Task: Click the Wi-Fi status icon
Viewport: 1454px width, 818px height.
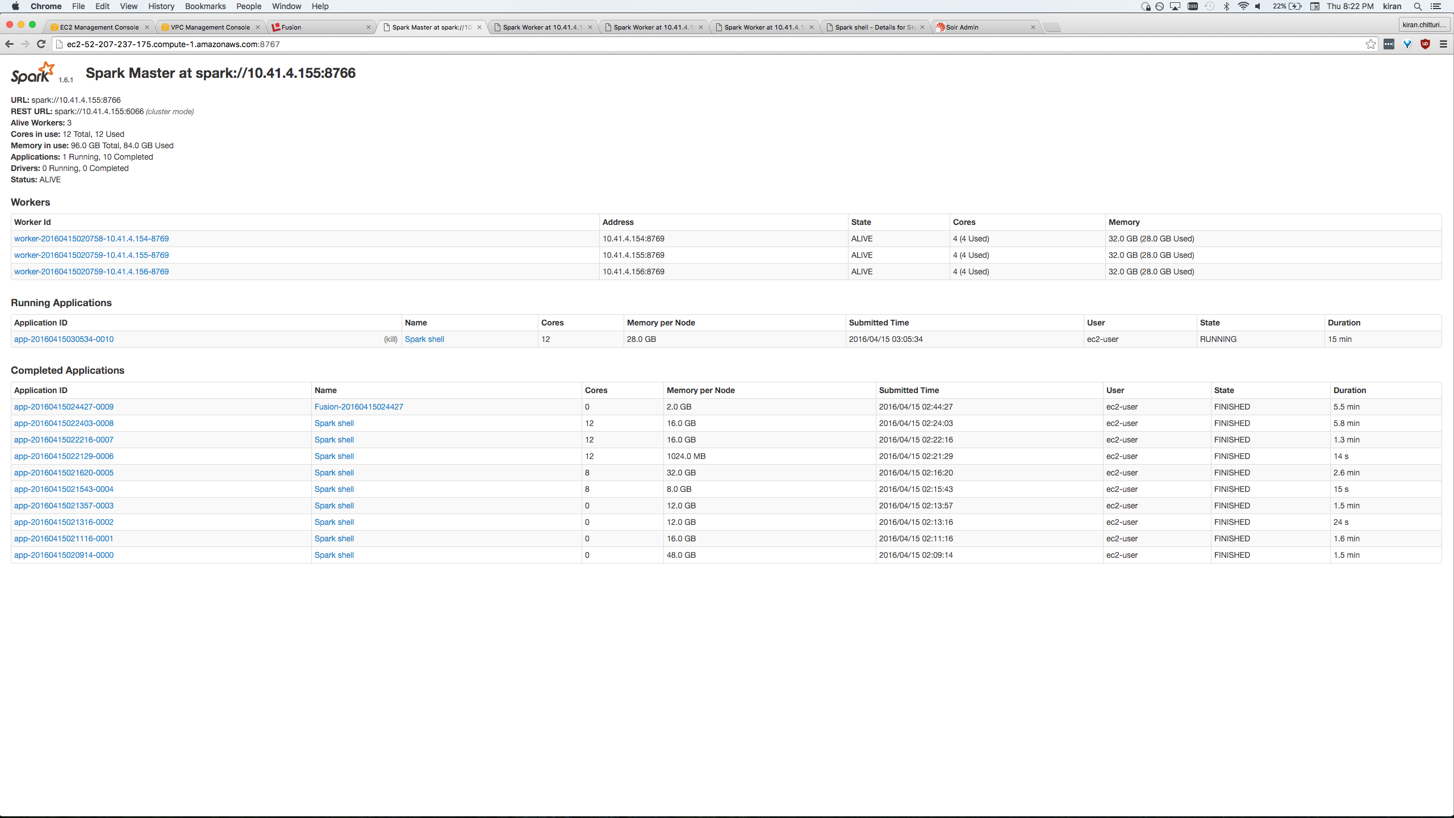Action: tap(1243, 6)
